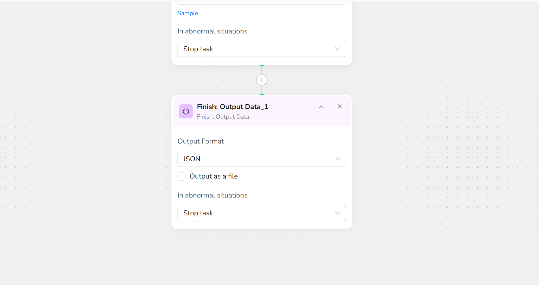Click the Output Format field label

pyautogui.click(x=201, y=141)
